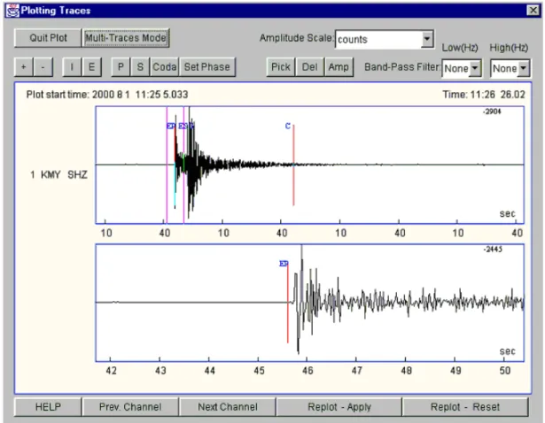Click the minus zoom-out button
Image resolution: width=545 pixels, height=423 pixels.
point(43,67)
